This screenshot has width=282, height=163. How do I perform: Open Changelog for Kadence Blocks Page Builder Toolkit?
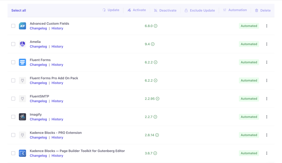coord(38,156)
